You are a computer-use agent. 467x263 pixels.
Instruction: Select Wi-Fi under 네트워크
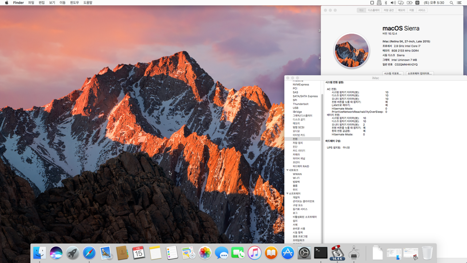(x=296, y=178)
